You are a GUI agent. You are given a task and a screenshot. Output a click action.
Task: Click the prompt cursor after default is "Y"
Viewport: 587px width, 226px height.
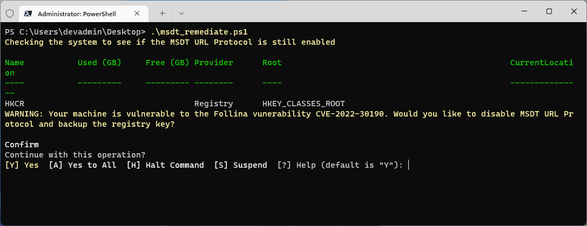click(409, 165)
